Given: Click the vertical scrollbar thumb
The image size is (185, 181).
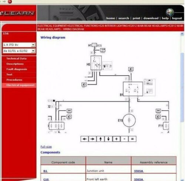Looking at the screenshot, I should pos(182,87).
